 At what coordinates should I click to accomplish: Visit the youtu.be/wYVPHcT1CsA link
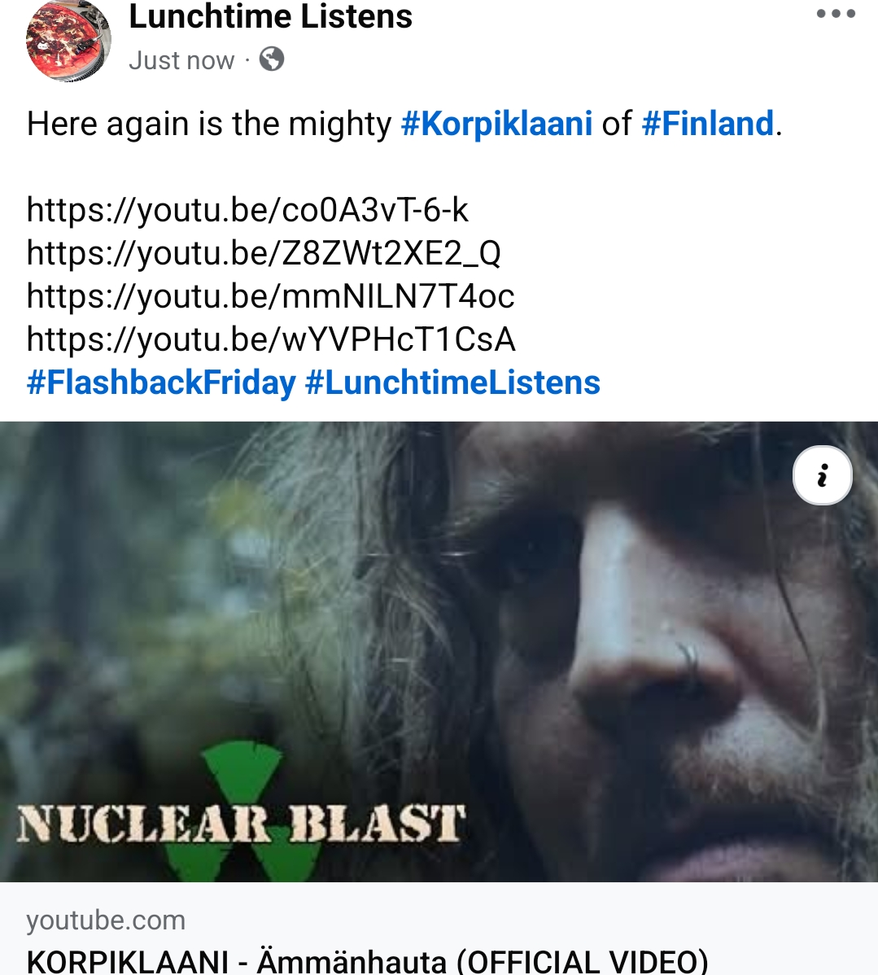271,339
